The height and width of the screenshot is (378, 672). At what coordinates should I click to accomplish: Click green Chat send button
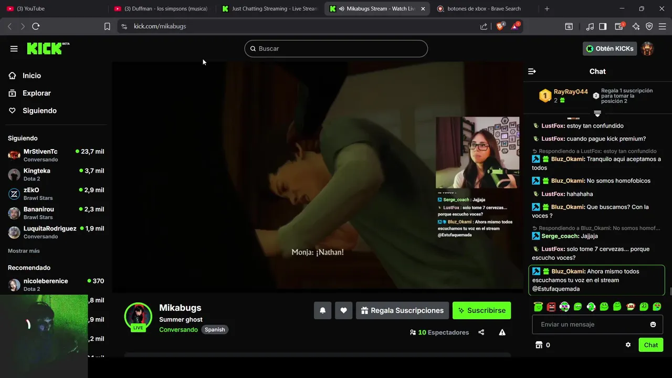651,345
